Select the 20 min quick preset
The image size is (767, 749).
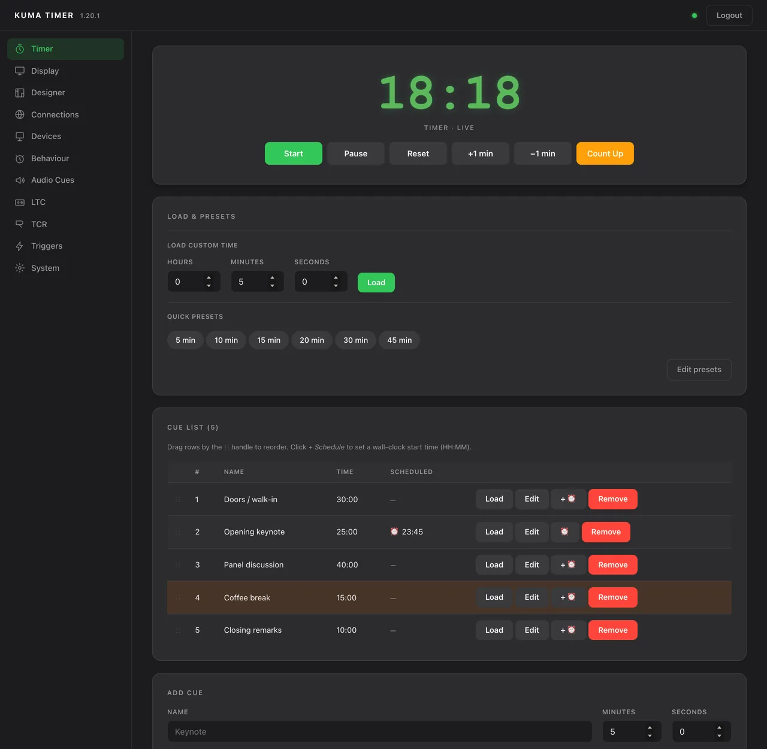tap(312, 340)
